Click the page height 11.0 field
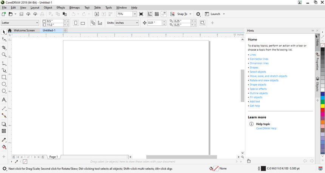Screen dimensions: 325x173 point(54,25)
